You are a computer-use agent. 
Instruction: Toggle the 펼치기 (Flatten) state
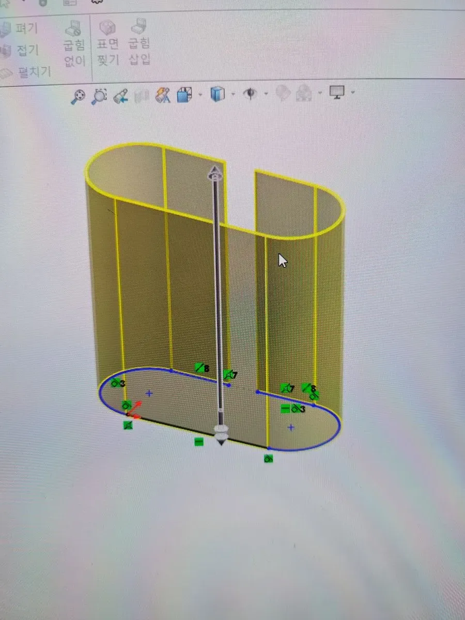pos(26,72)
